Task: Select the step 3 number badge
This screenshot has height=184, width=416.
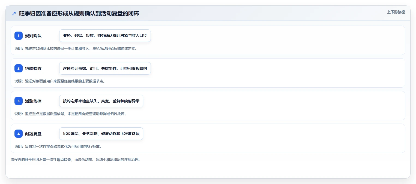Action: pyautogui.click(x=19, y=101)
